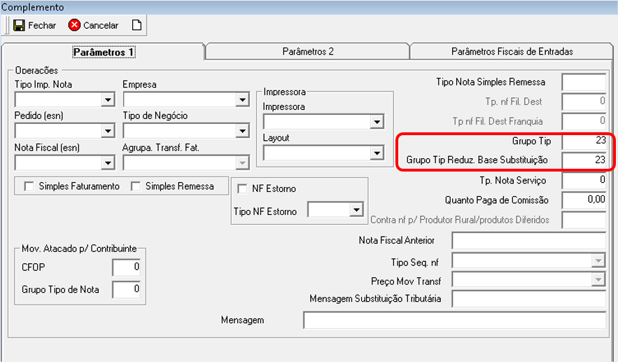Screen dimensions: 618x362
Task: Switch to the Parâmetros 1 tab
Action: tap(104, 52)
